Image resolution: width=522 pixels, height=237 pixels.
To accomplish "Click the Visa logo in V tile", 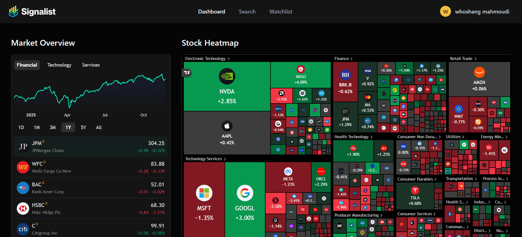I will pyautogui.click(x=368, y=71).
